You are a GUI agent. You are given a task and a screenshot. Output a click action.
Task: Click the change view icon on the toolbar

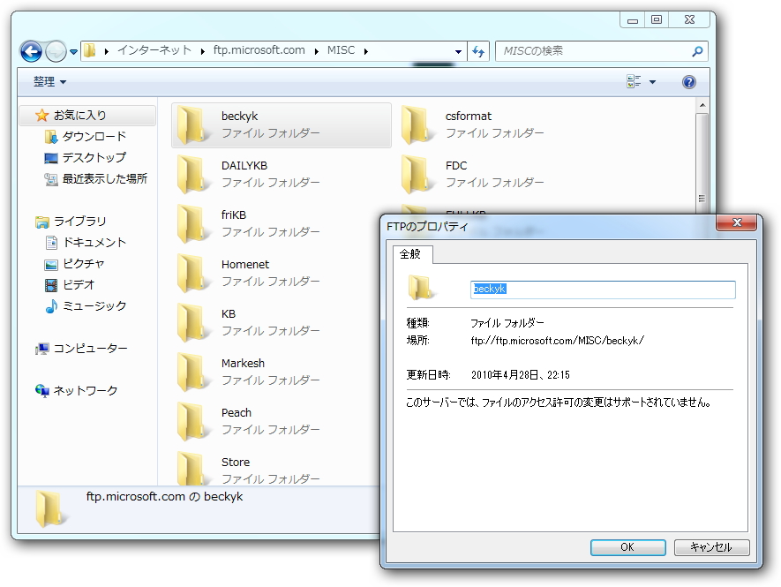pyautogui.click(x=632, y=81)
